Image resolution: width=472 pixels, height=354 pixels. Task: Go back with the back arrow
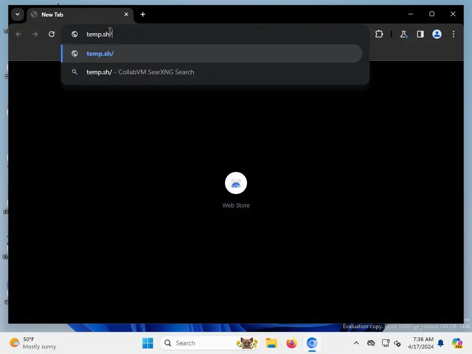click(x=18, y=34)
